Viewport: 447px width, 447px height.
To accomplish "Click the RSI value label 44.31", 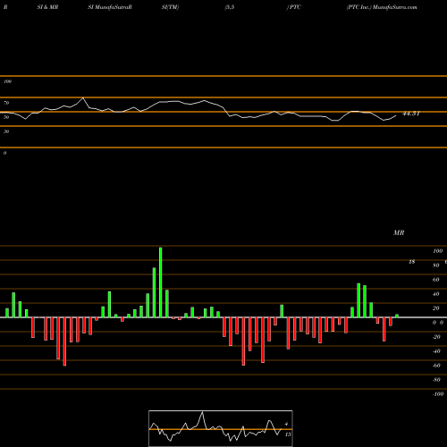I will pos(411,114).
